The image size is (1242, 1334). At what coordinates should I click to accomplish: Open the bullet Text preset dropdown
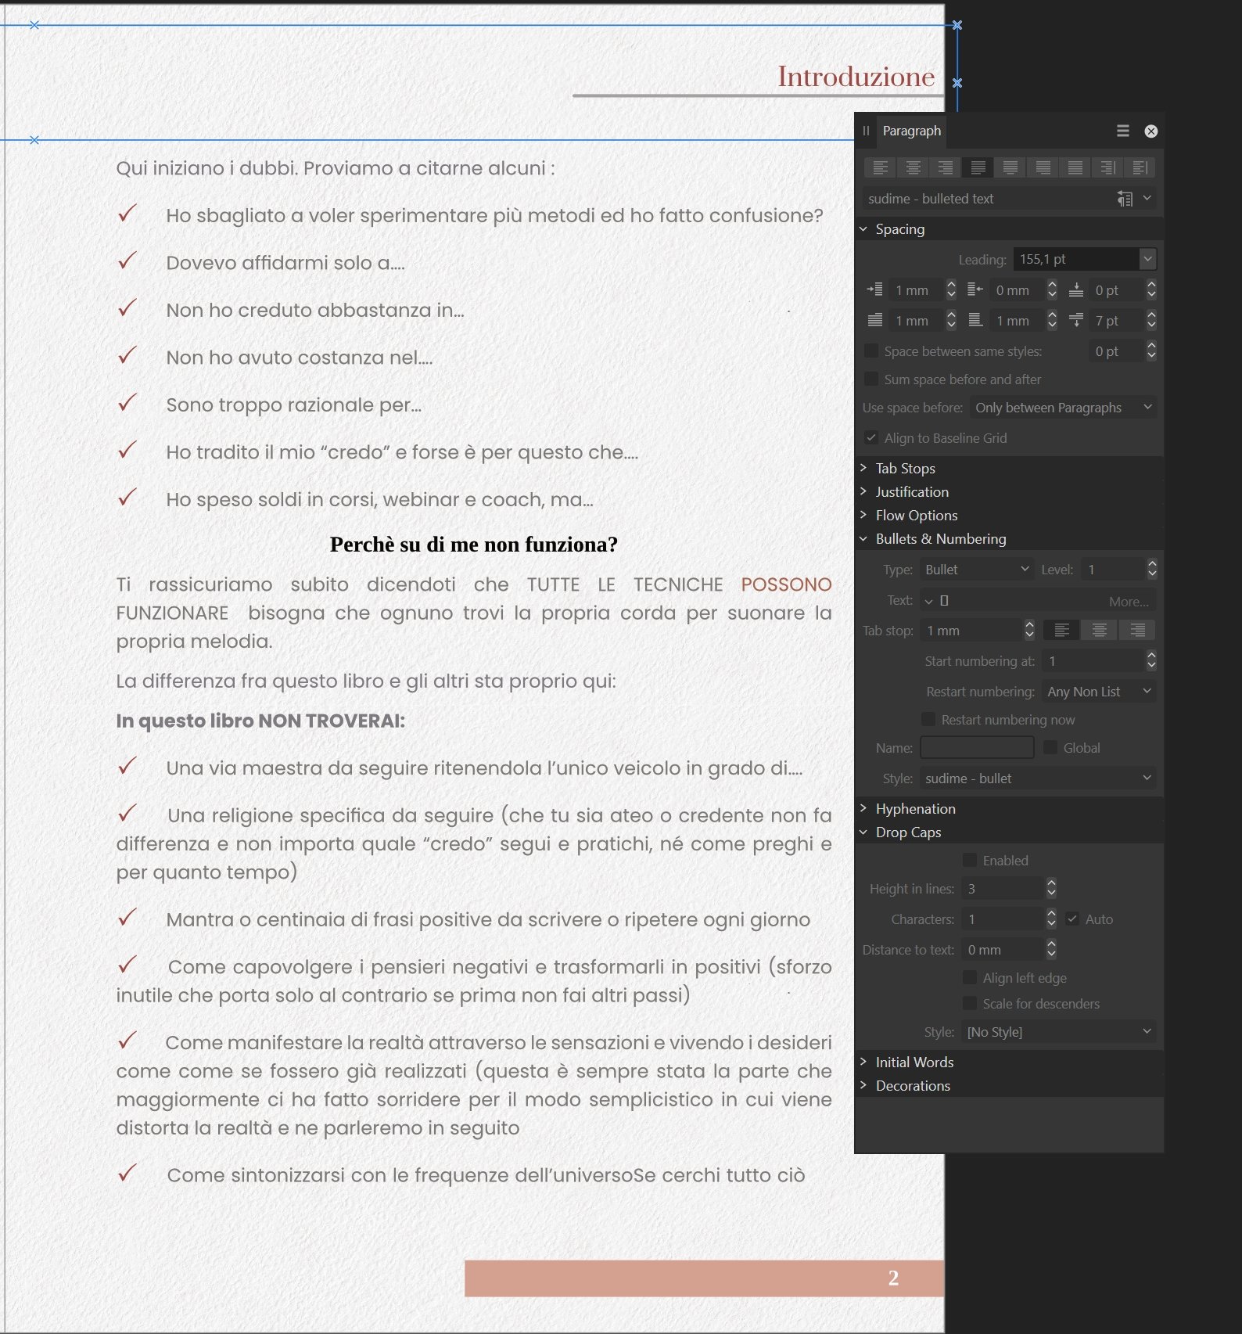point(929,601)
